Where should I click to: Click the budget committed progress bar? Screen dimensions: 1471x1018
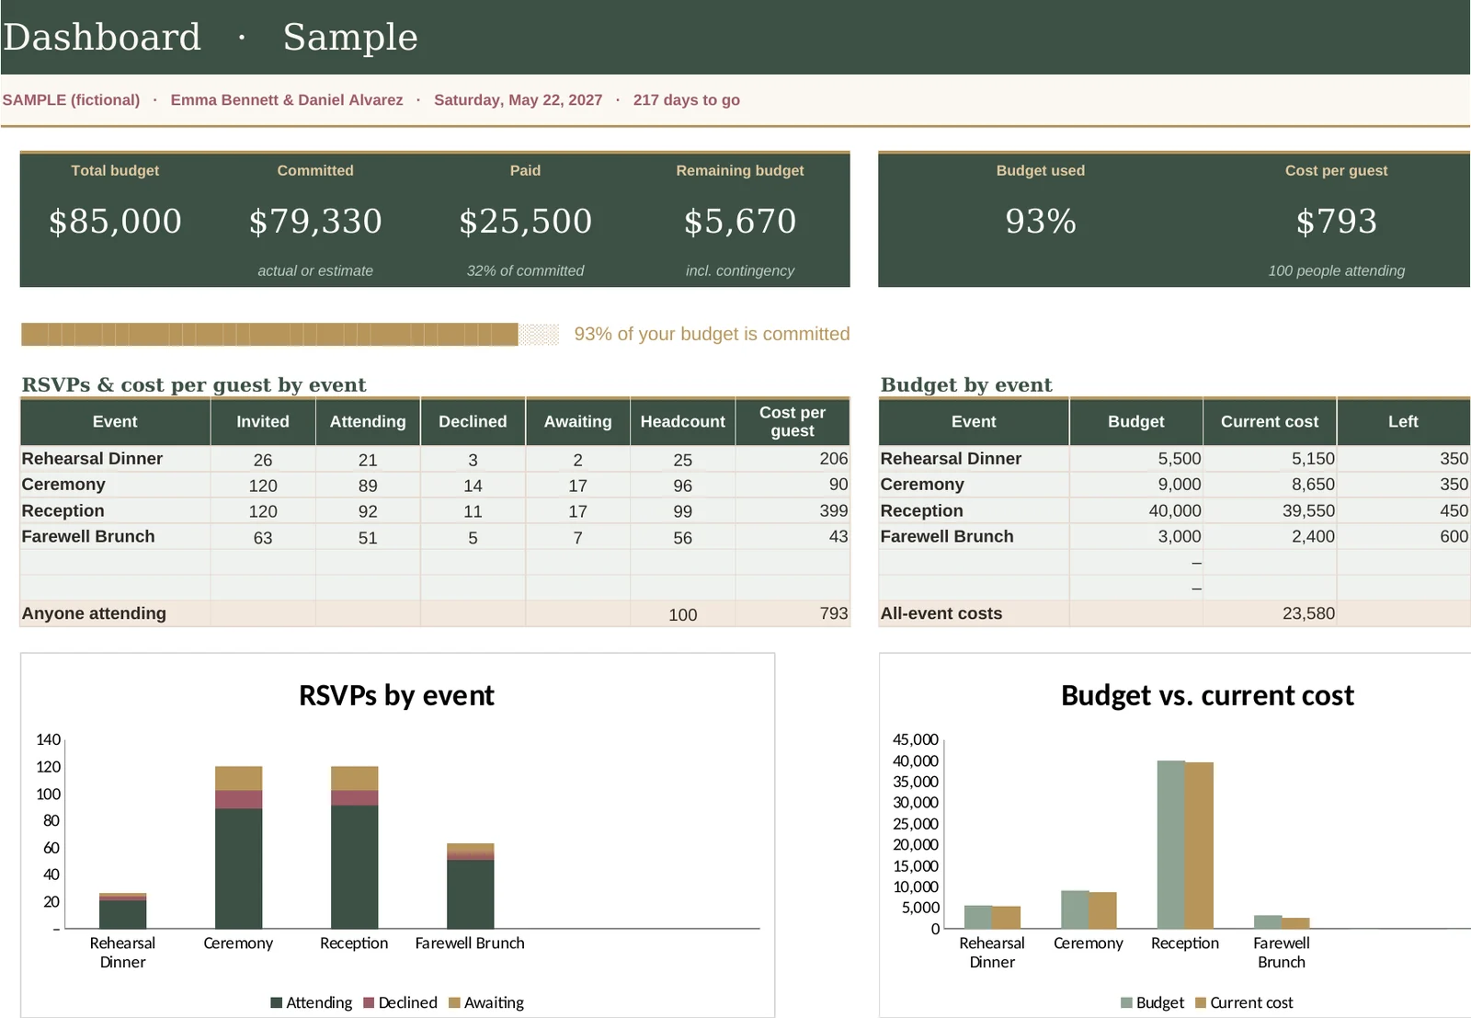tap(290, 334)
